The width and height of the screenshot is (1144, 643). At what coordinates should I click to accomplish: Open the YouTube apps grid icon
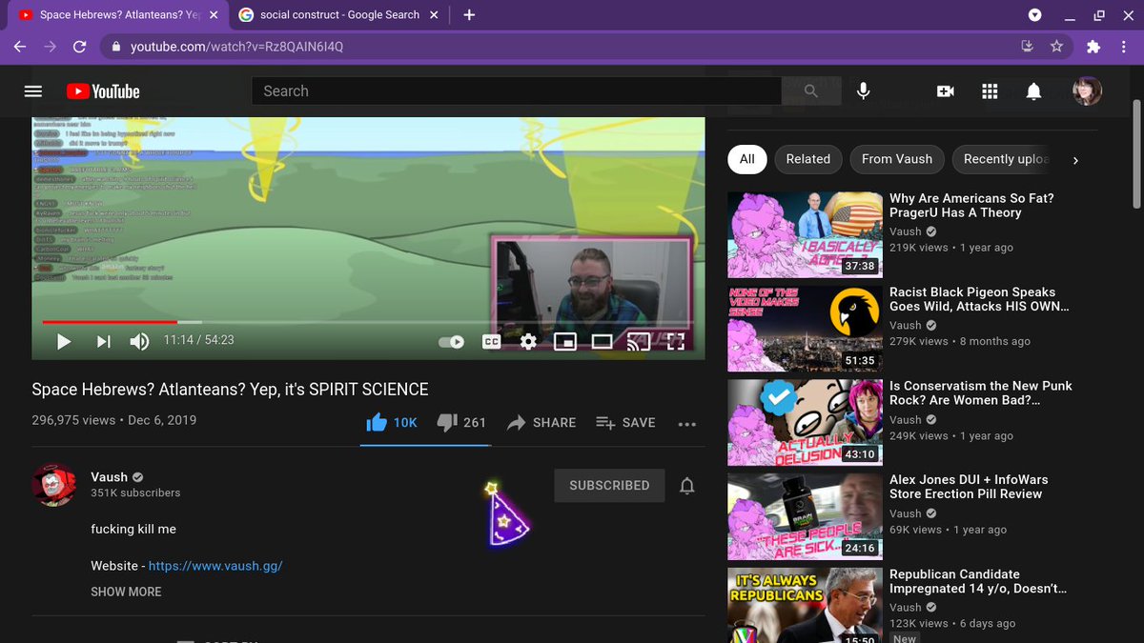point(990,91)
